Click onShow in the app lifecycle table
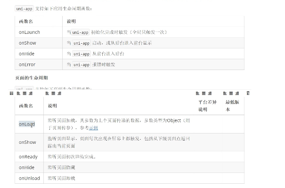The image size is (285, 188). [x=27, y=43]
